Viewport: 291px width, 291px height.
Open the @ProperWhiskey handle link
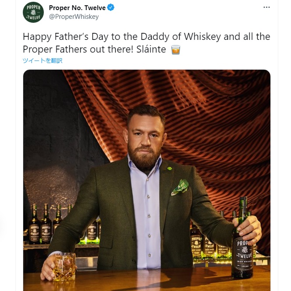click(74, 17)
